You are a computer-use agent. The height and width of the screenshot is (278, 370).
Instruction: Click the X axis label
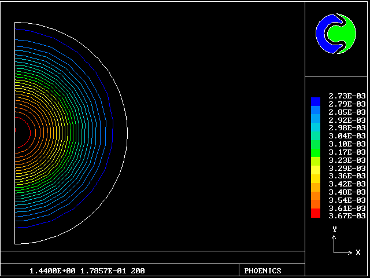point(358,253)
